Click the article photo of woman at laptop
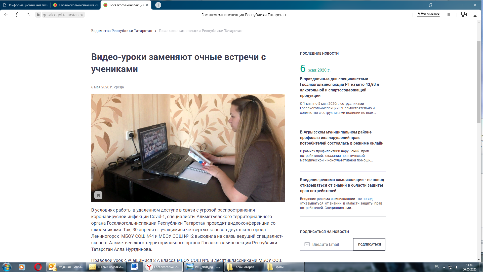The width and height of the screenshot is (483, 272). click(x=188, y=148)
